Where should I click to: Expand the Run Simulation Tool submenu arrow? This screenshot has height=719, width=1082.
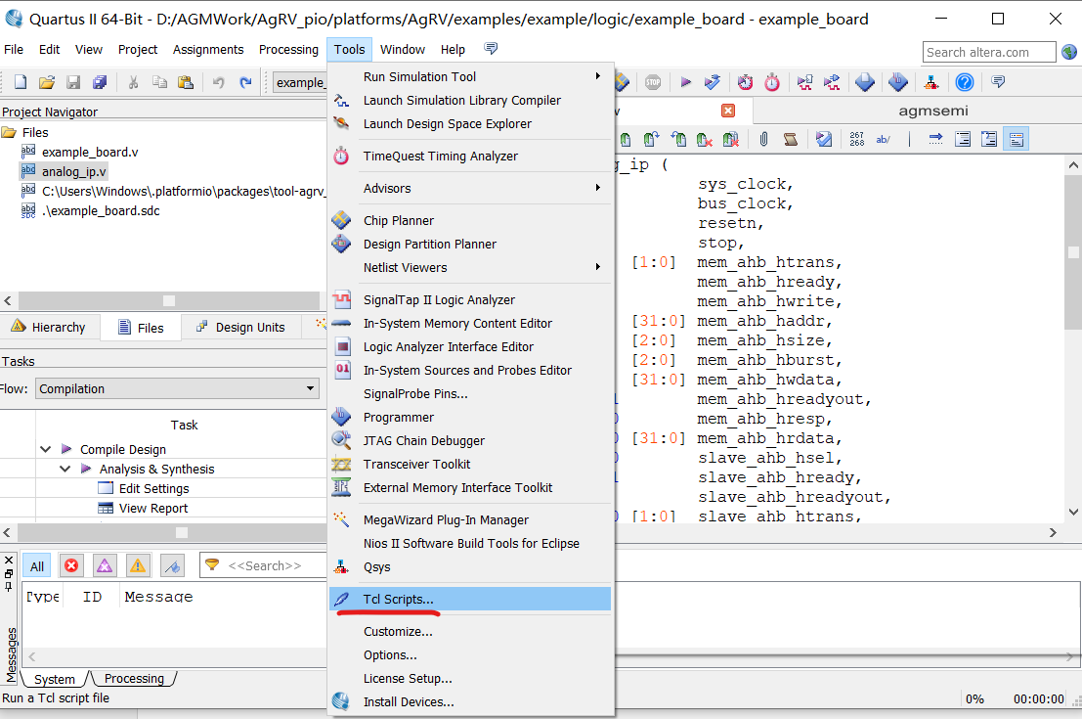(x=597, y=76)
